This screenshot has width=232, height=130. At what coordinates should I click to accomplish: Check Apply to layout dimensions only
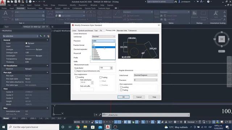tap(76, 71)
